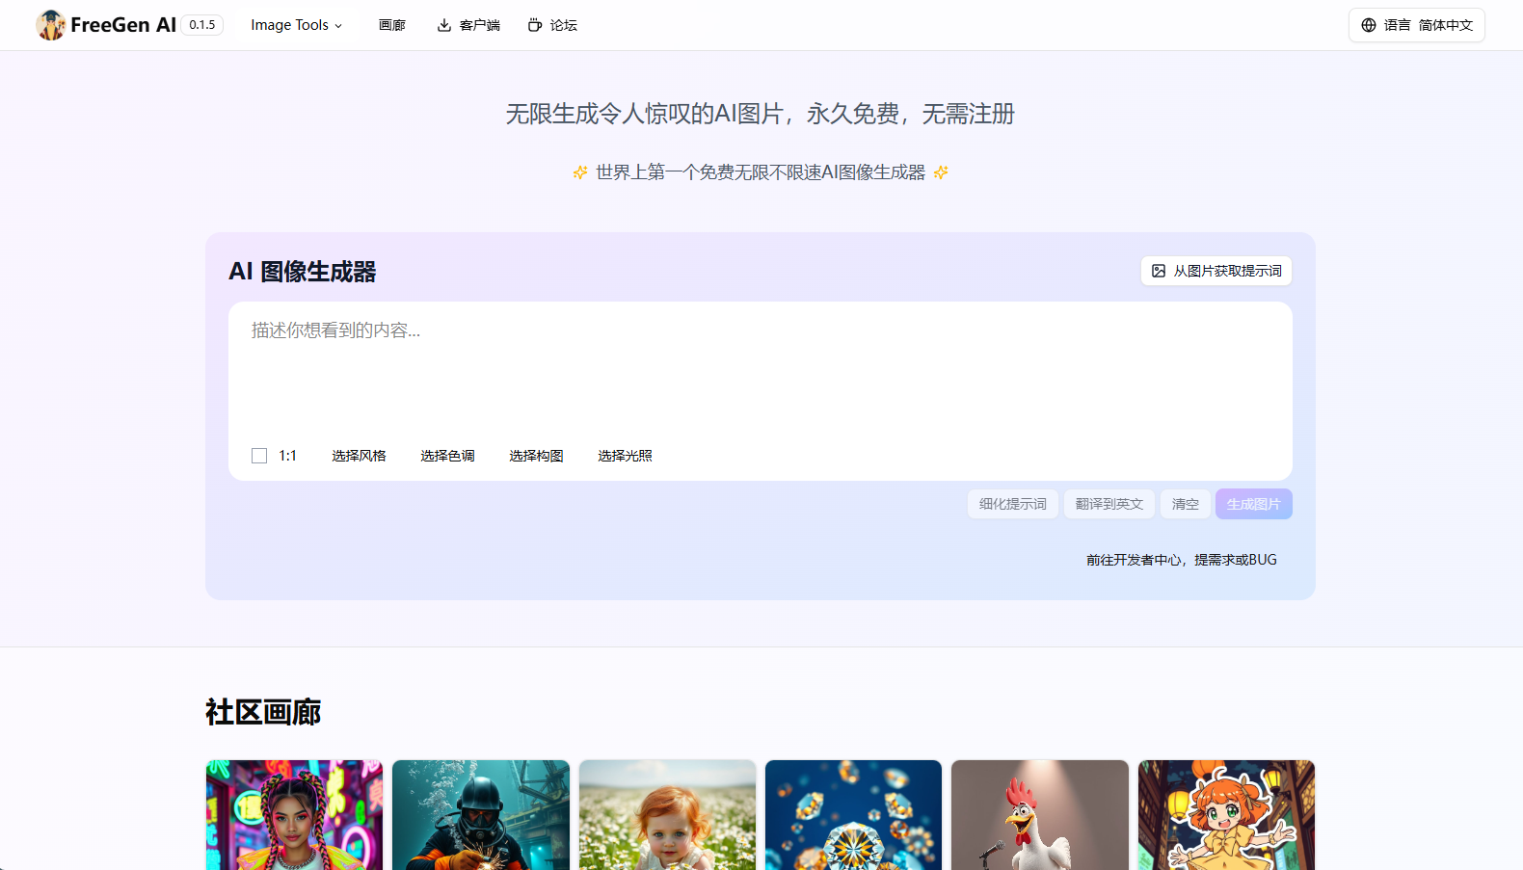Open the 选择风格 style selector
Image resolution: width=1523 pixels, height=870 pixels.
[359, 456]
